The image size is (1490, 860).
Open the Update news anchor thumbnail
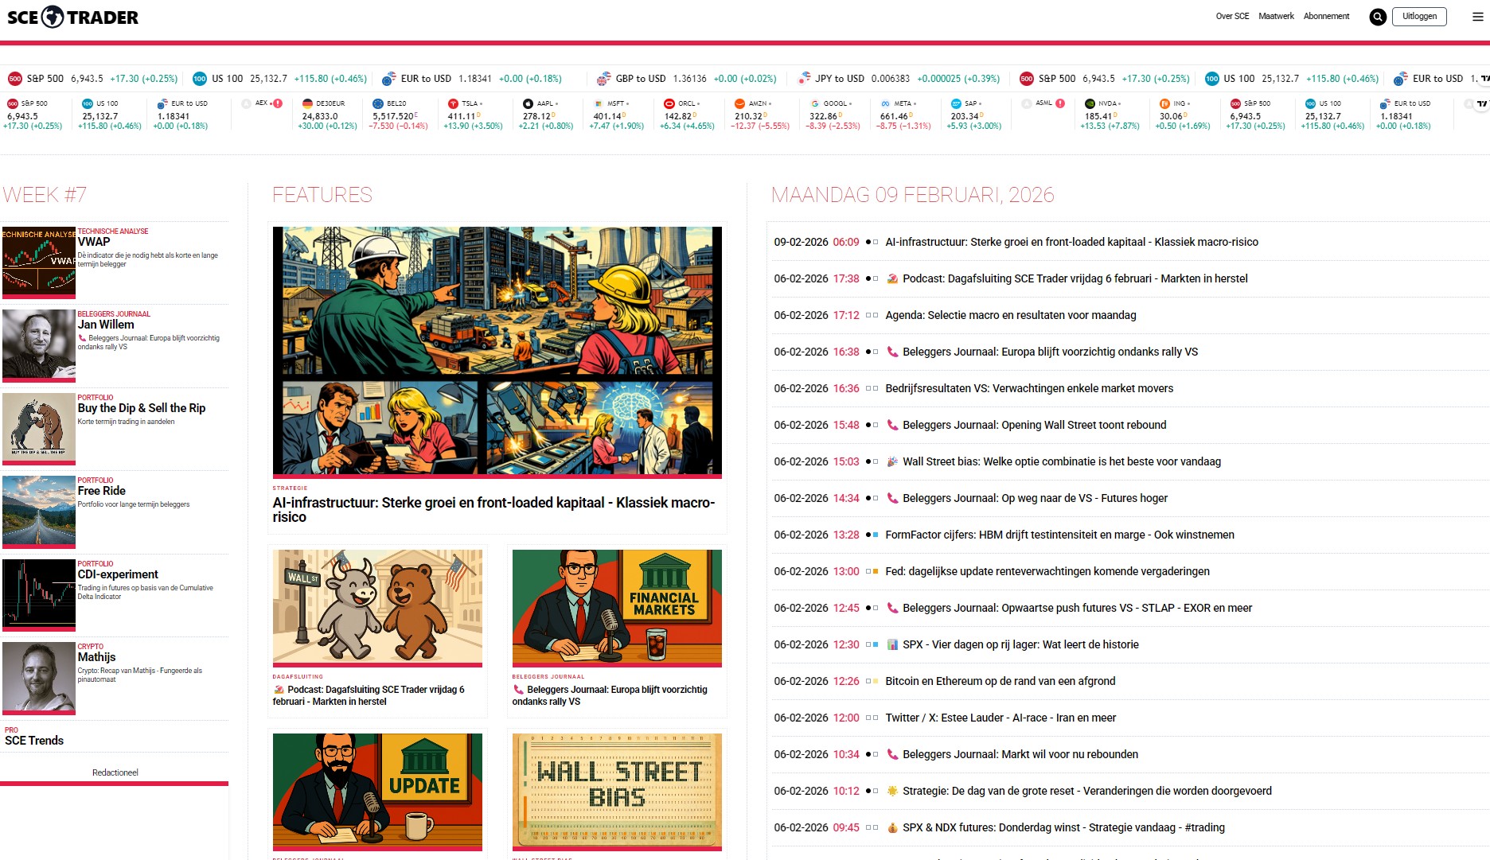[x=377, y=791]
